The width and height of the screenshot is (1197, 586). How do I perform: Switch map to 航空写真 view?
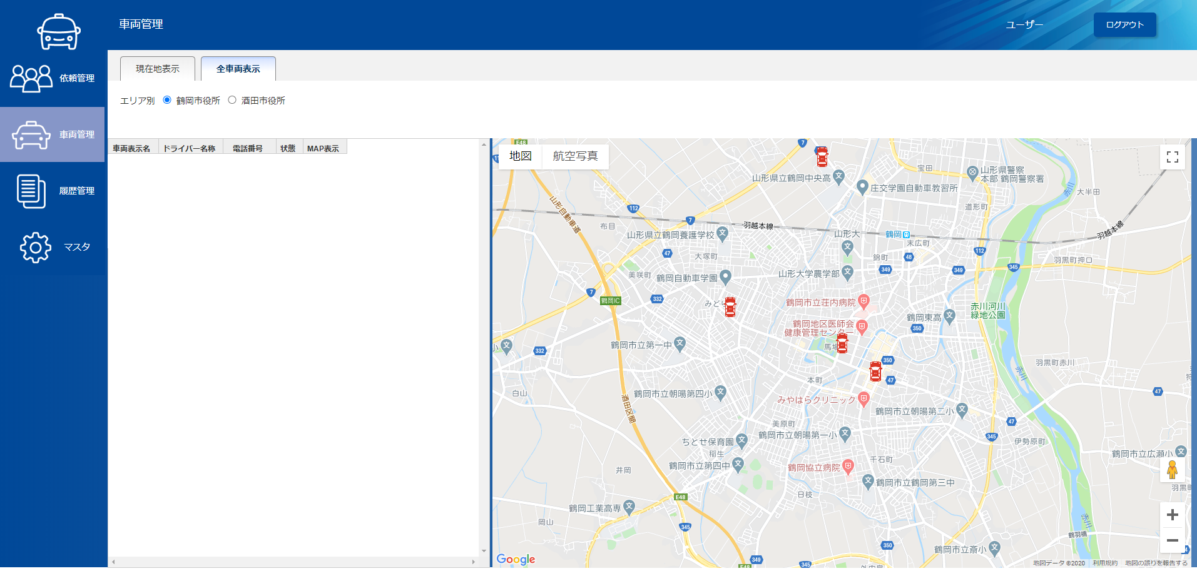[575, 156]
